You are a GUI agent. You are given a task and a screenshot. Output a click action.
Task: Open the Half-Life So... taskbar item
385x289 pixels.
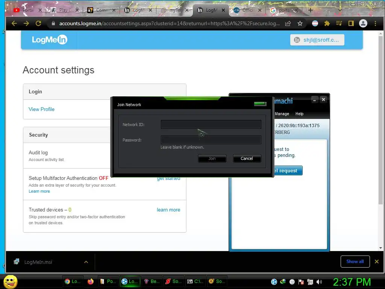coord(217,281)
